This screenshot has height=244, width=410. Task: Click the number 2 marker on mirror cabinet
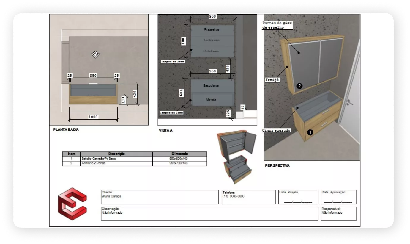(x=299, y=86)
